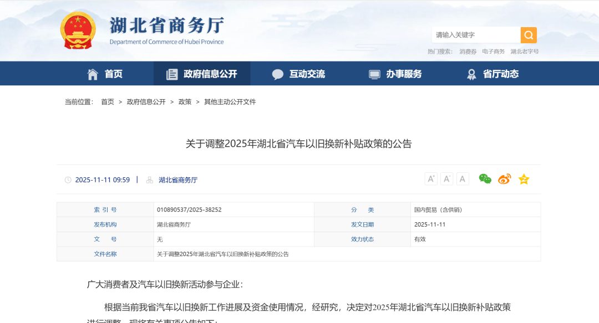Viewport: 599px width, 323px height.
Task: Go to 互动交流 section
Action: pyautogui.click(x=298, y=74)
